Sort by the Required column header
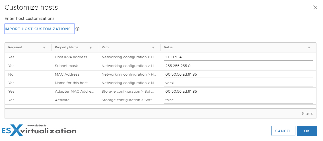323x141 pixels. click(x=15, y=47)
